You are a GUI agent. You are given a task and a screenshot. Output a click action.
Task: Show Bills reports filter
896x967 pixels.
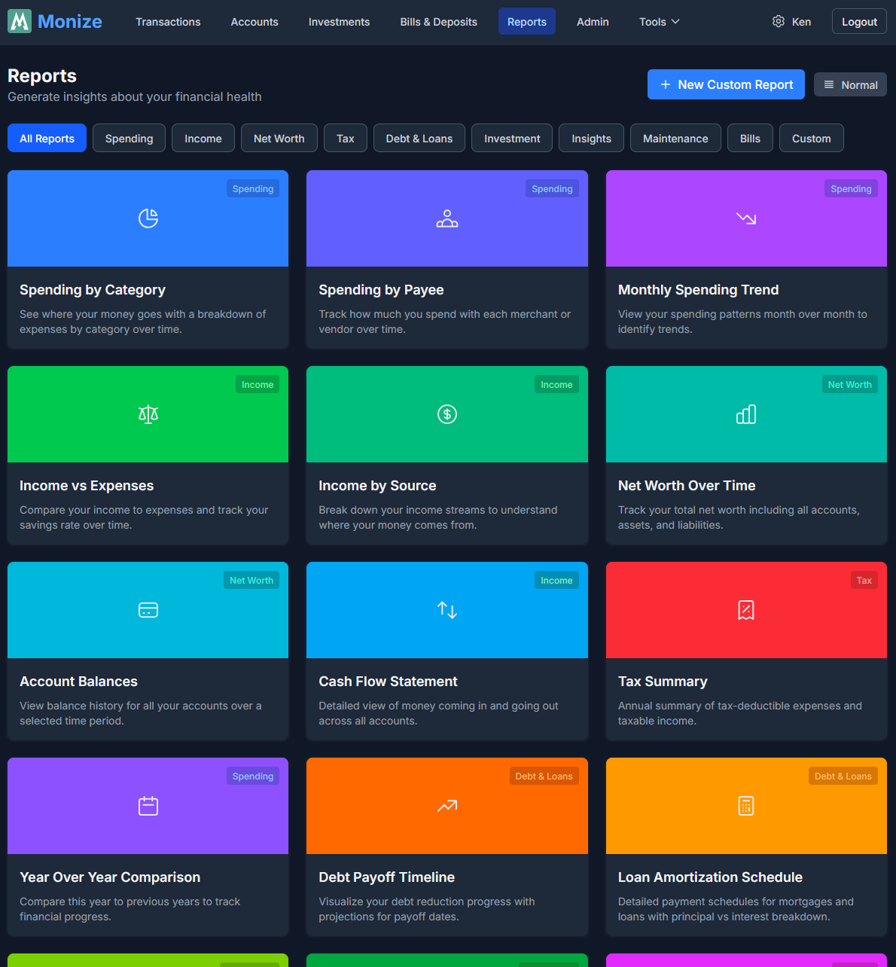click(750, 138)
